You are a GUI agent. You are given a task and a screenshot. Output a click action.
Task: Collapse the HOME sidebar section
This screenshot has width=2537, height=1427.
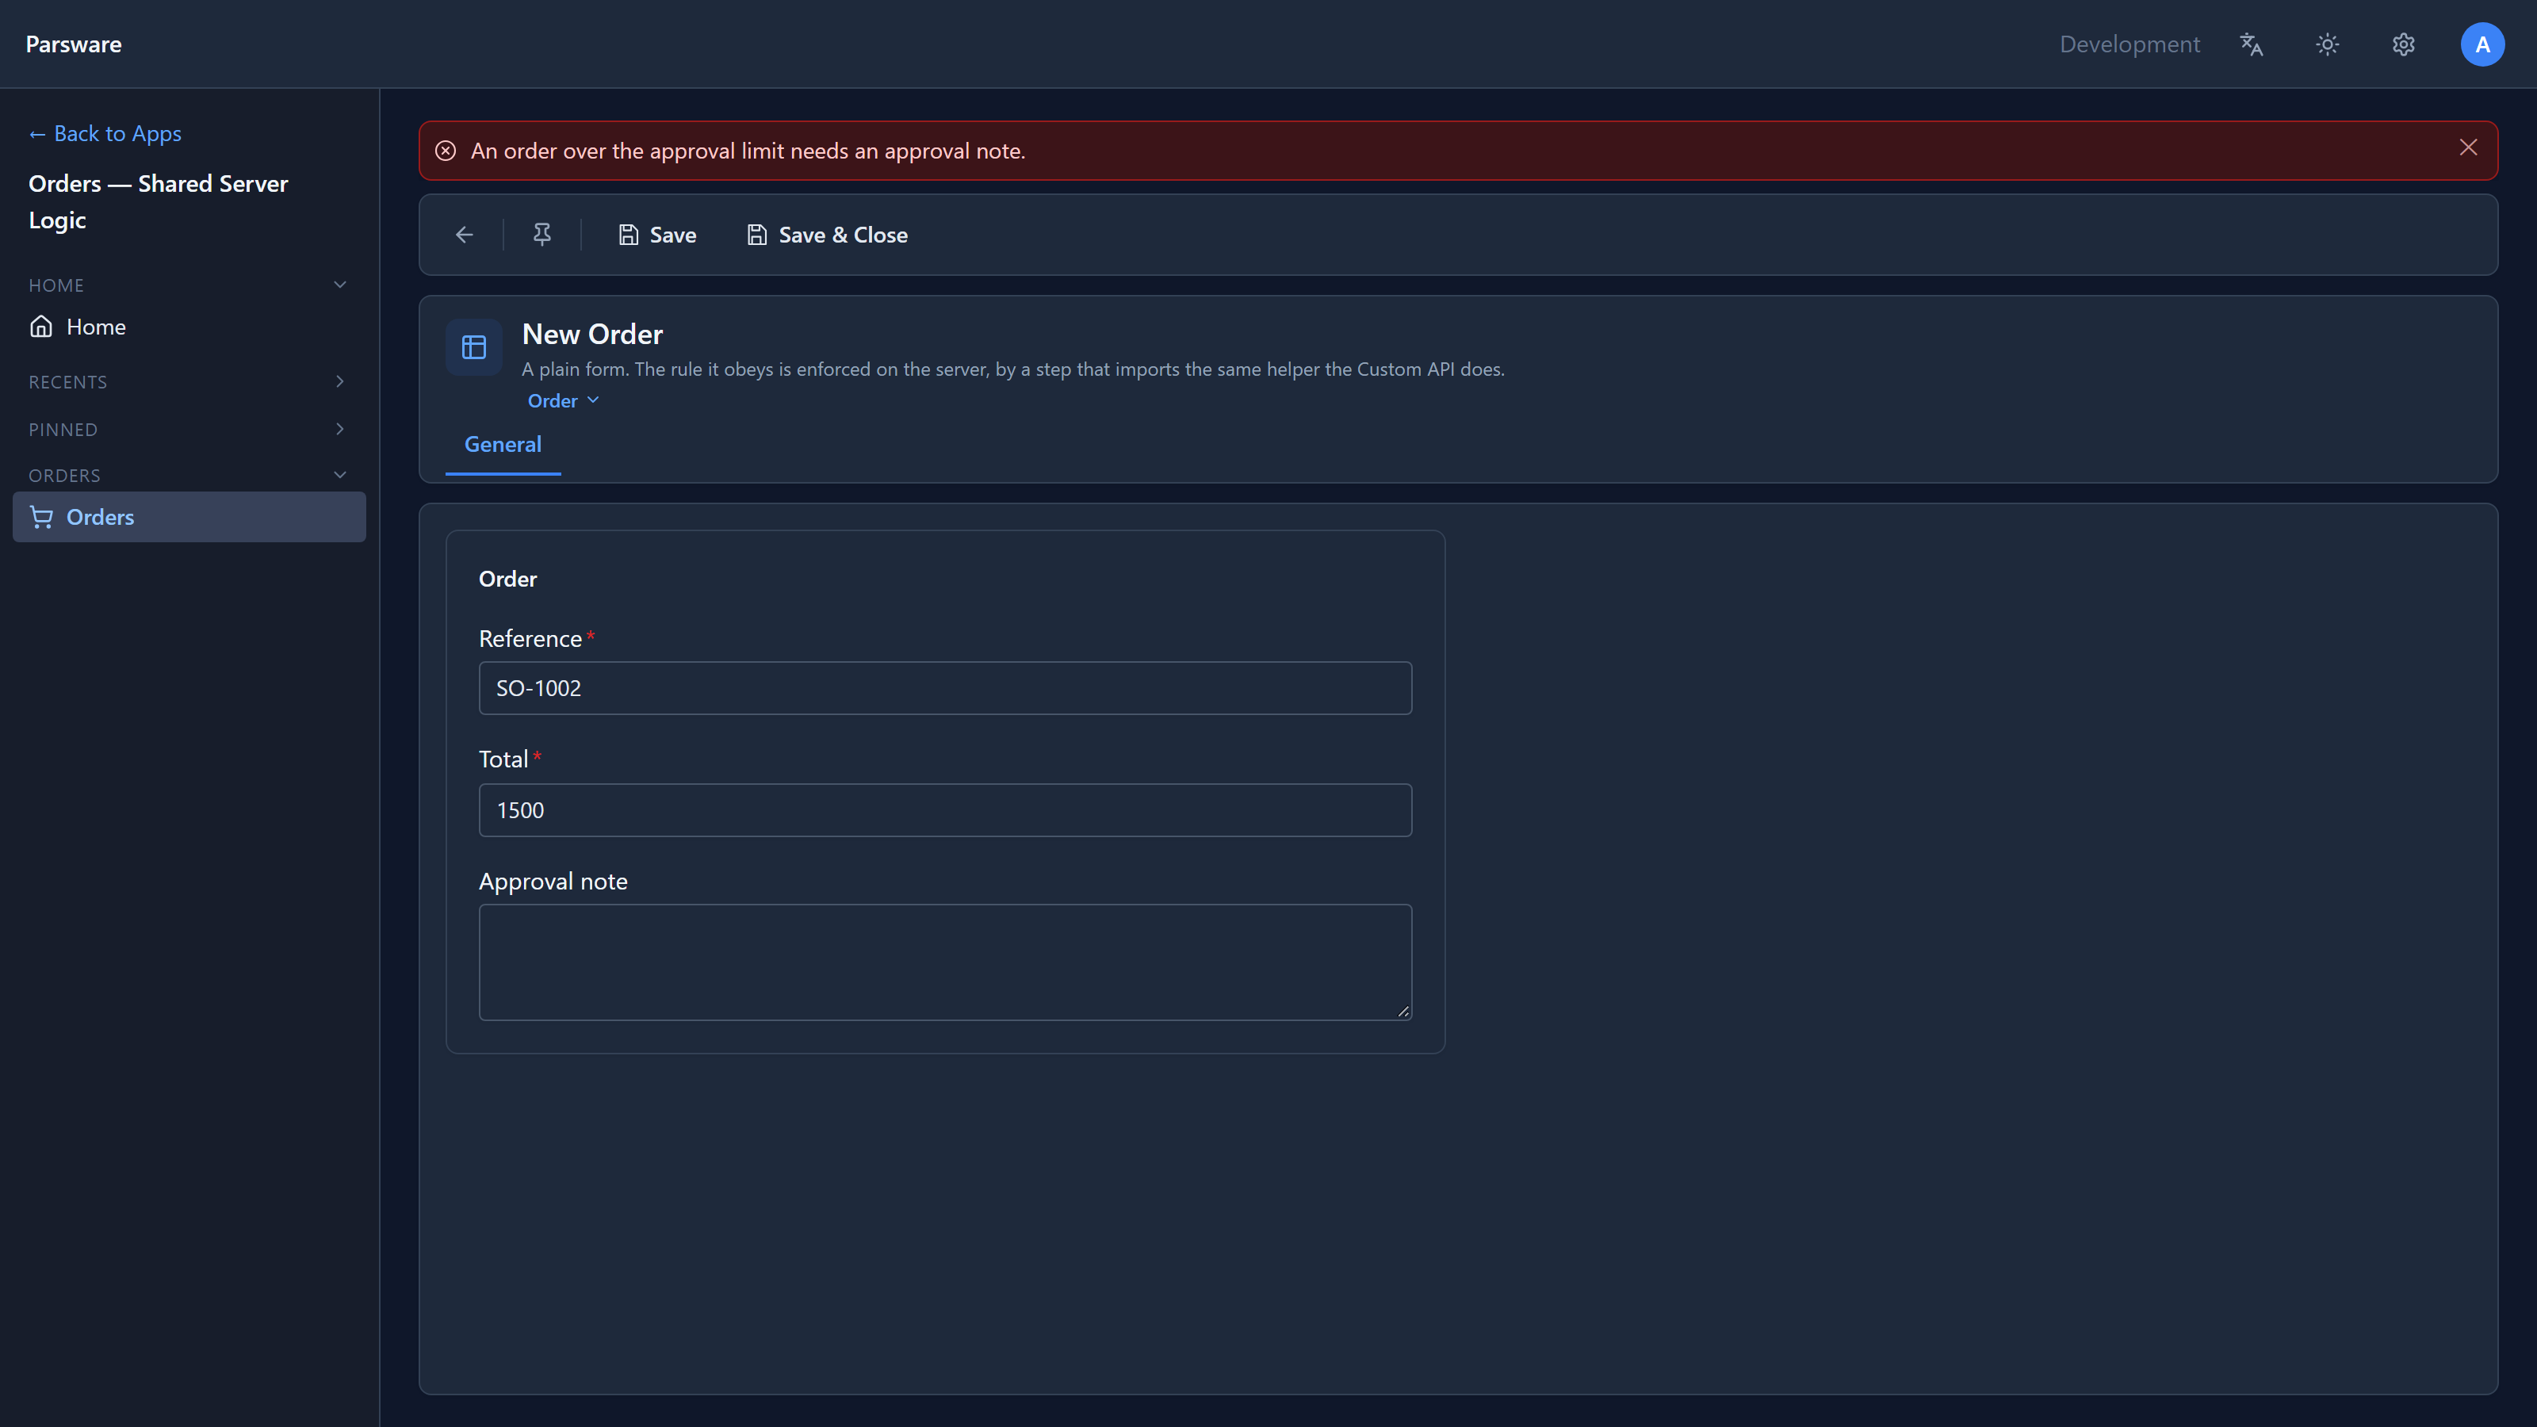[x=187, y=285]
